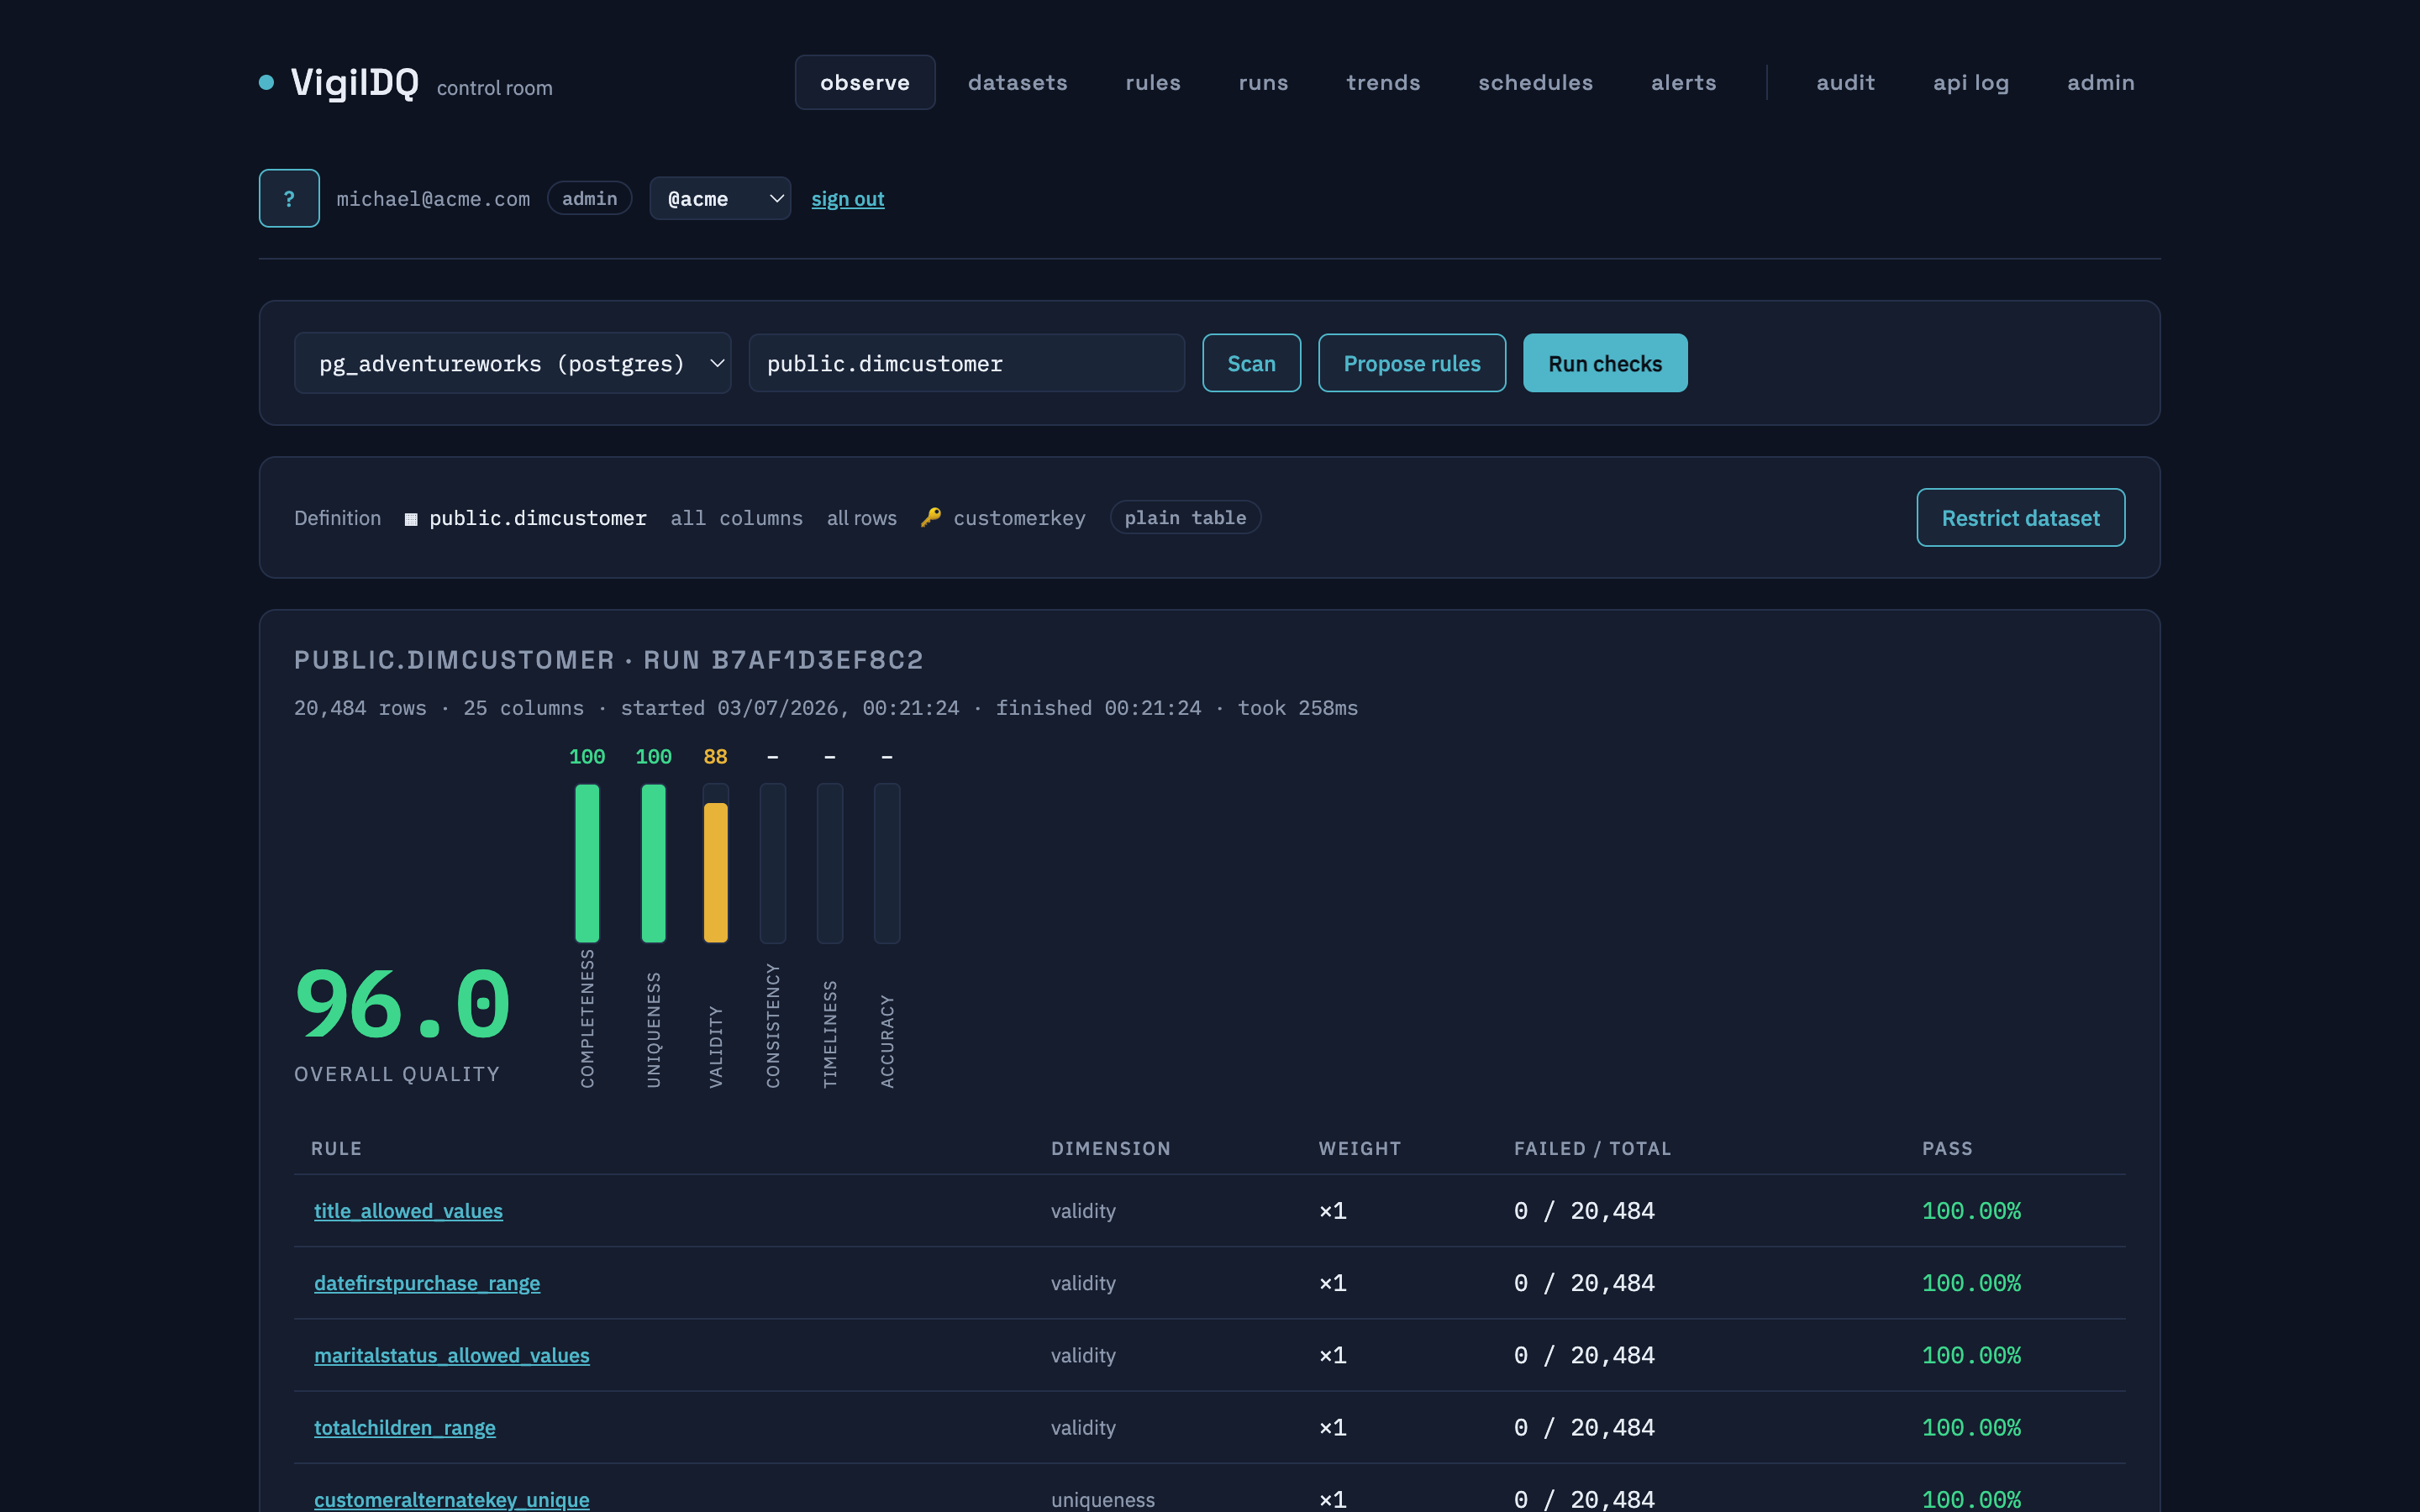Image resolution: width=2420 pixels, height=1512 pixels.
Task: Click the public.dimcustomer table input field
Action: 966,363
